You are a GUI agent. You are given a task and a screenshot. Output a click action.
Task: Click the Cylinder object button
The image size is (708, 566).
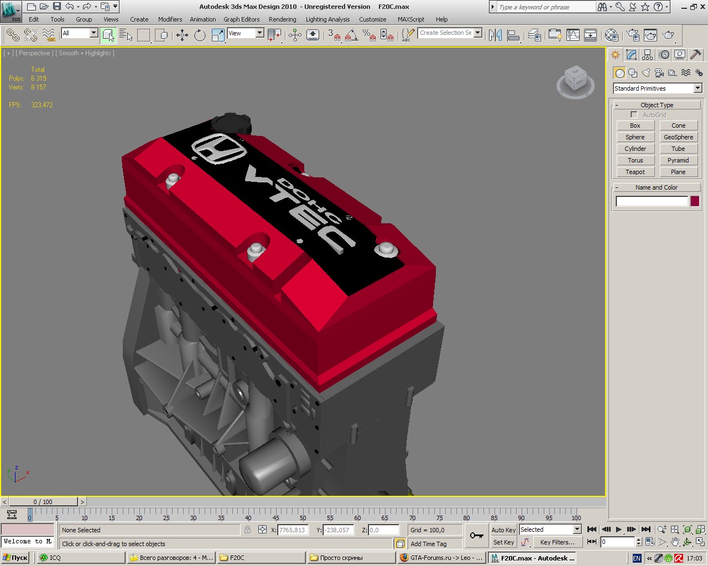click(x=635, y=149)
